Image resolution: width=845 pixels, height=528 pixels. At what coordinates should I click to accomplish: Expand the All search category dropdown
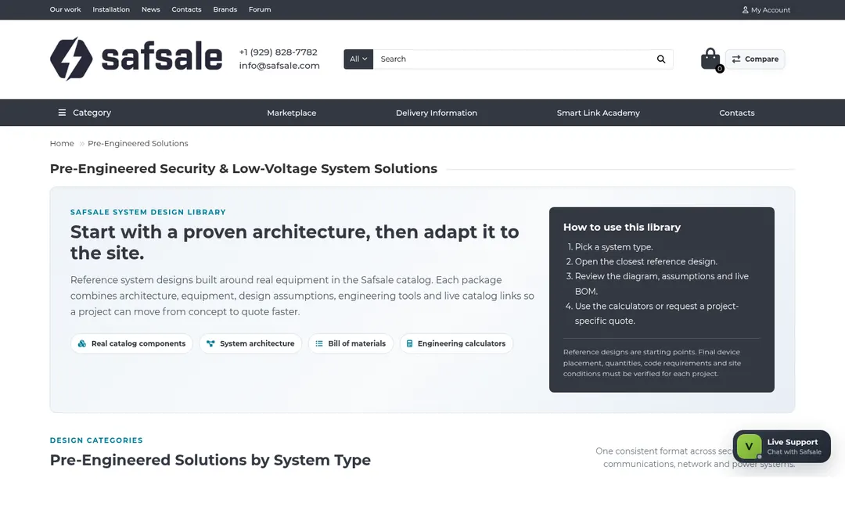coord(358,59)
